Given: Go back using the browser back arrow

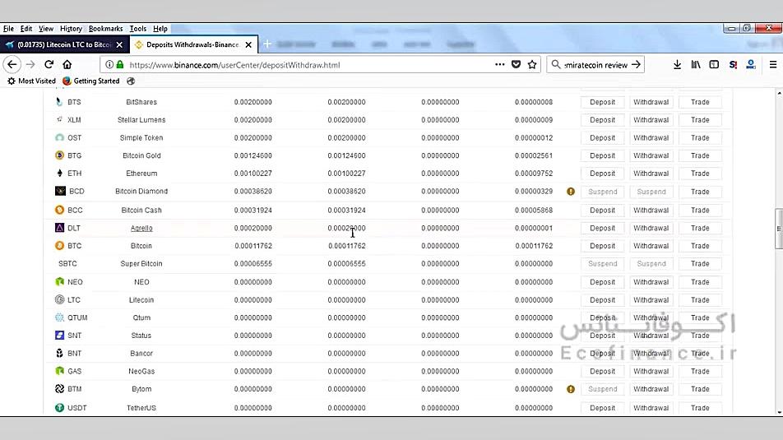Looking at the screenshot, I should (12, 64).
